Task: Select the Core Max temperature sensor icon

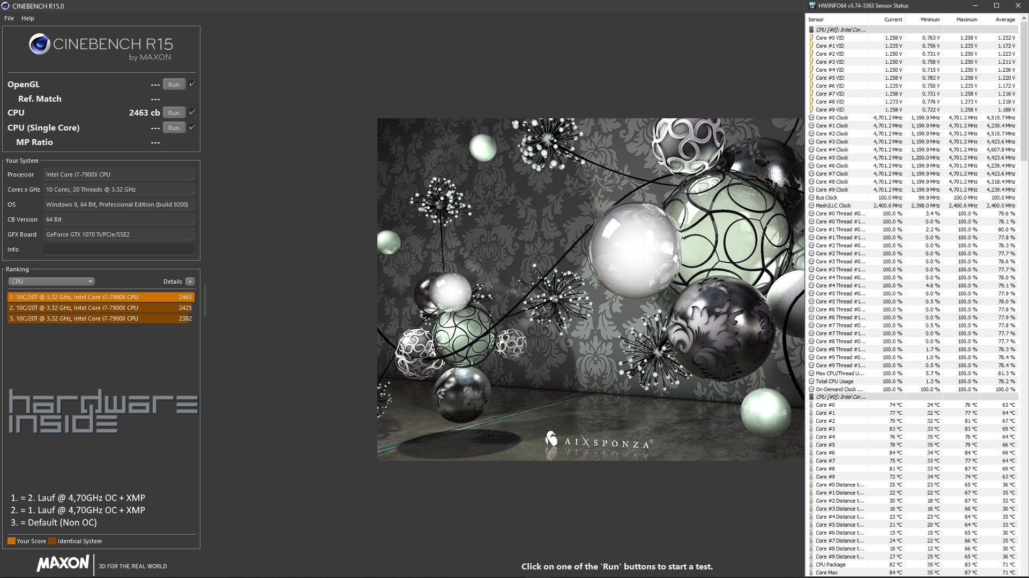Action: tap(811, 573)
